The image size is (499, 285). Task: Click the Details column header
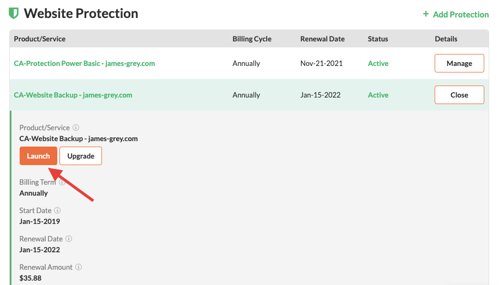click(446, 39)
